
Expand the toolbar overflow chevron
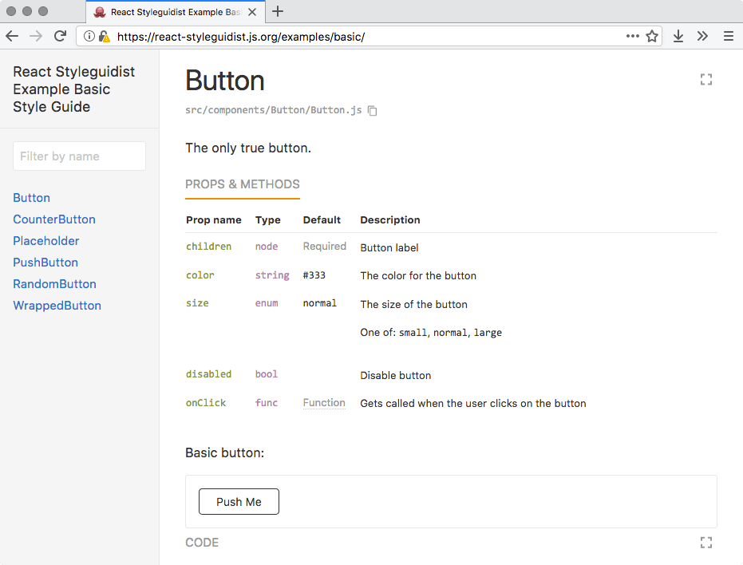pos(702,36)
